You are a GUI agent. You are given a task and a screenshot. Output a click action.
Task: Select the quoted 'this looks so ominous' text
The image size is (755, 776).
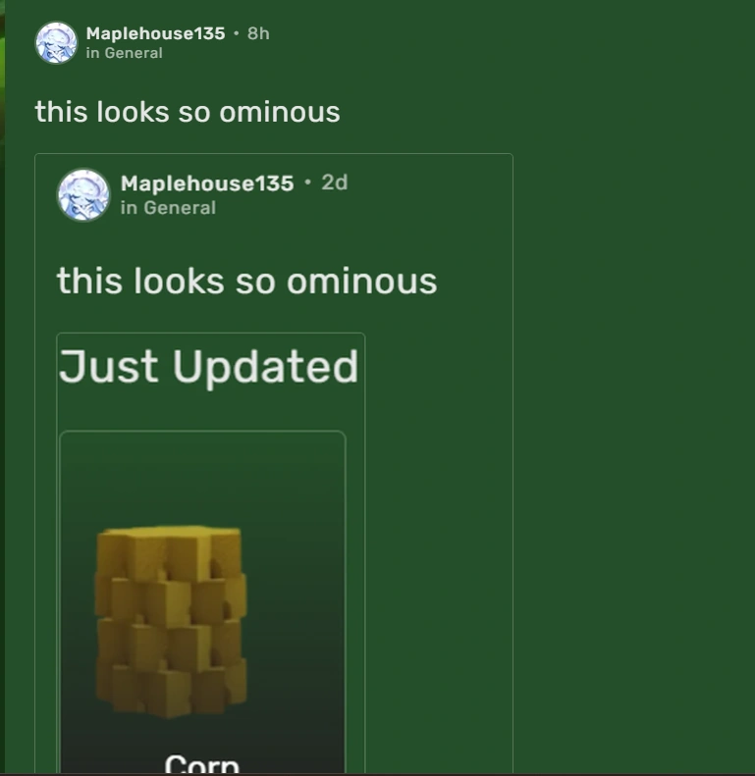click(246, 282)
